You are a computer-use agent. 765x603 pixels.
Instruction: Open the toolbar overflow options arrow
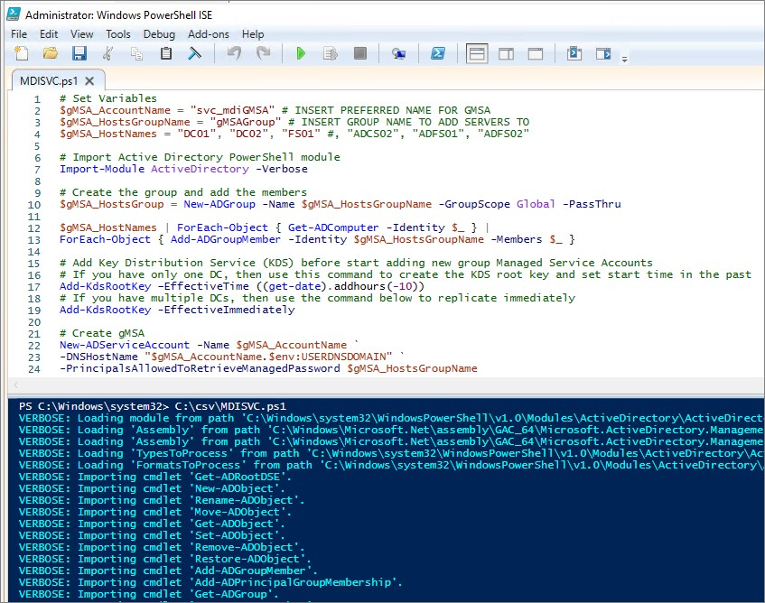pos(624,59)
